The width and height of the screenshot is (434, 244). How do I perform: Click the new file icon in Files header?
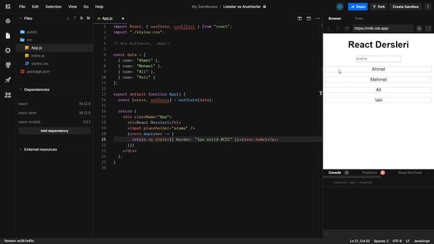81,18
